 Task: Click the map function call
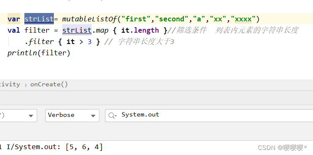[102, 31]
